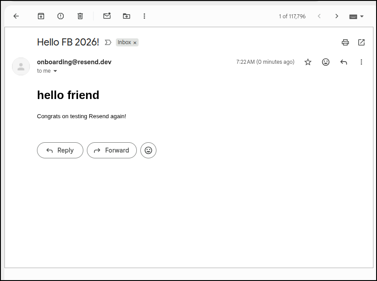Mark the email as unread
This screenshot has width=377, height=281.
click(x=107, y=16)
